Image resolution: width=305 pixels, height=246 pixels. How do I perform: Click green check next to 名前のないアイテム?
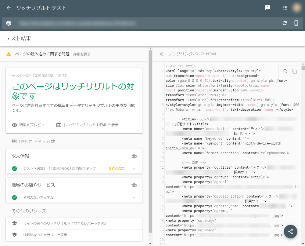(14, 197)
